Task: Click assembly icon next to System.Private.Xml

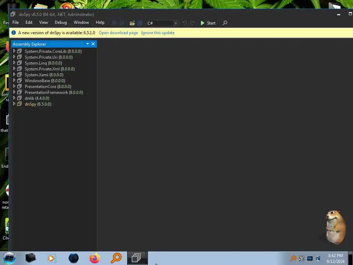Action: click(x=20, y=69)
